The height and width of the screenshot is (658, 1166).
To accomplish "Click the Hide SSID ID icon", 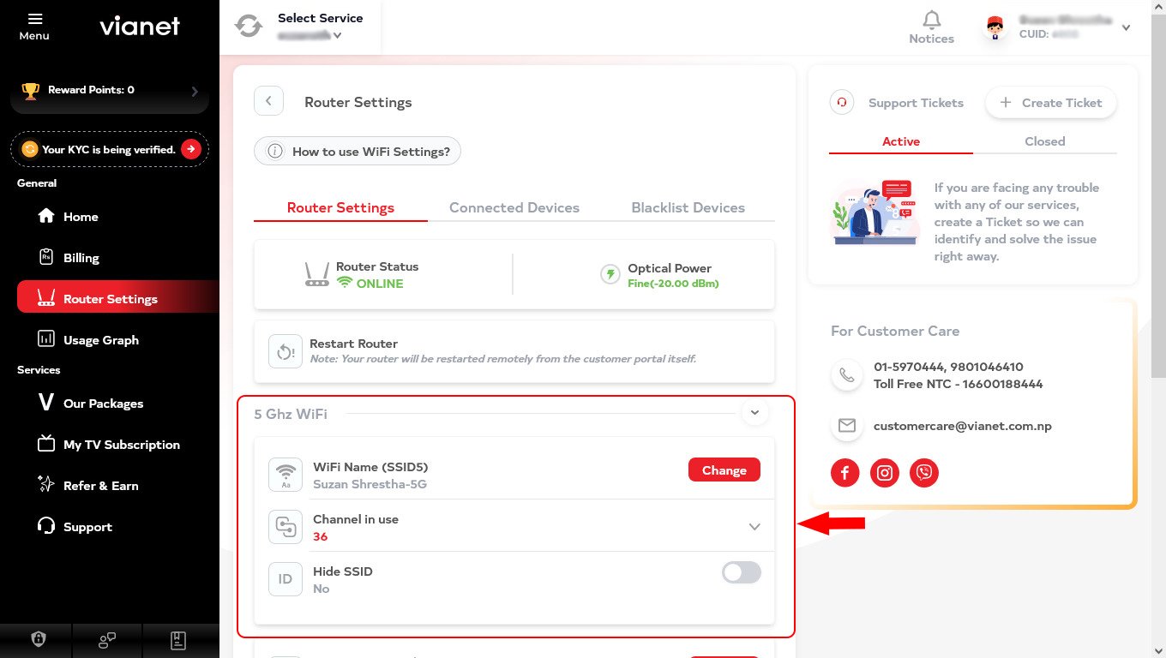I will pos(285,579).
